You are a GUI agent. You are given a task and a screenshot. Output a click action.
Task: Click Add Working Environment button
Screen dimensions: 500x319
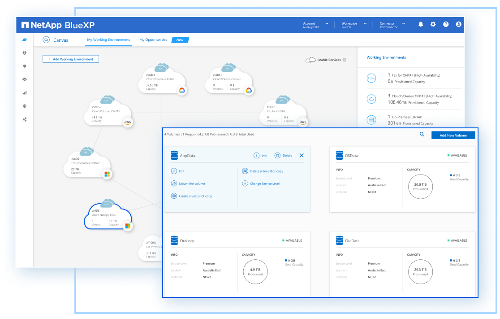click(x=71, y=59)
